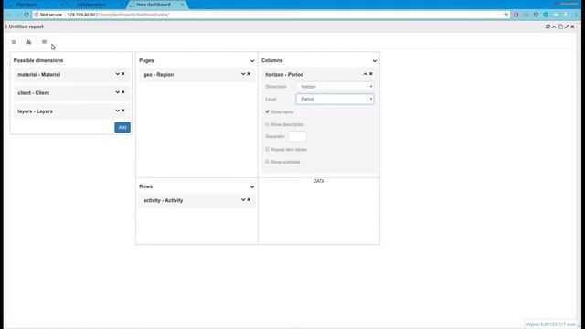Click the Possible dimensions heading

pyautogui.click(x=38, y=60)
